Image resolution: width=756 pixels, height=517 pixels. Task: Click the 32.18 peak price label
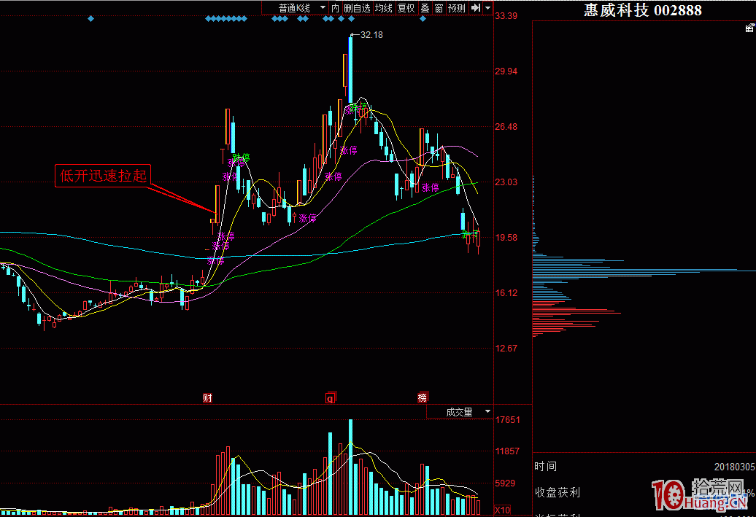(x=371, y=35)
